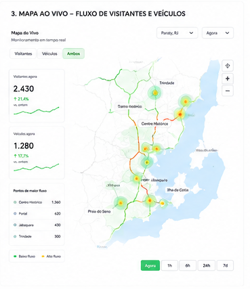250x289 pixels.
Task: Open the Agora time dropdown
Action: 217,33
